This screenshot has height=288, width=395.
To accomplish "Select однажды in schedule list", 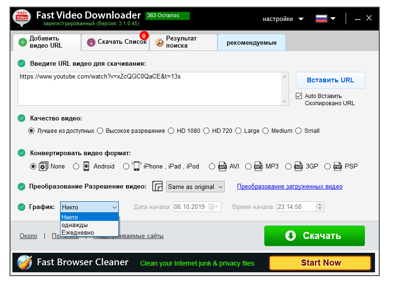I will (89, 225).
